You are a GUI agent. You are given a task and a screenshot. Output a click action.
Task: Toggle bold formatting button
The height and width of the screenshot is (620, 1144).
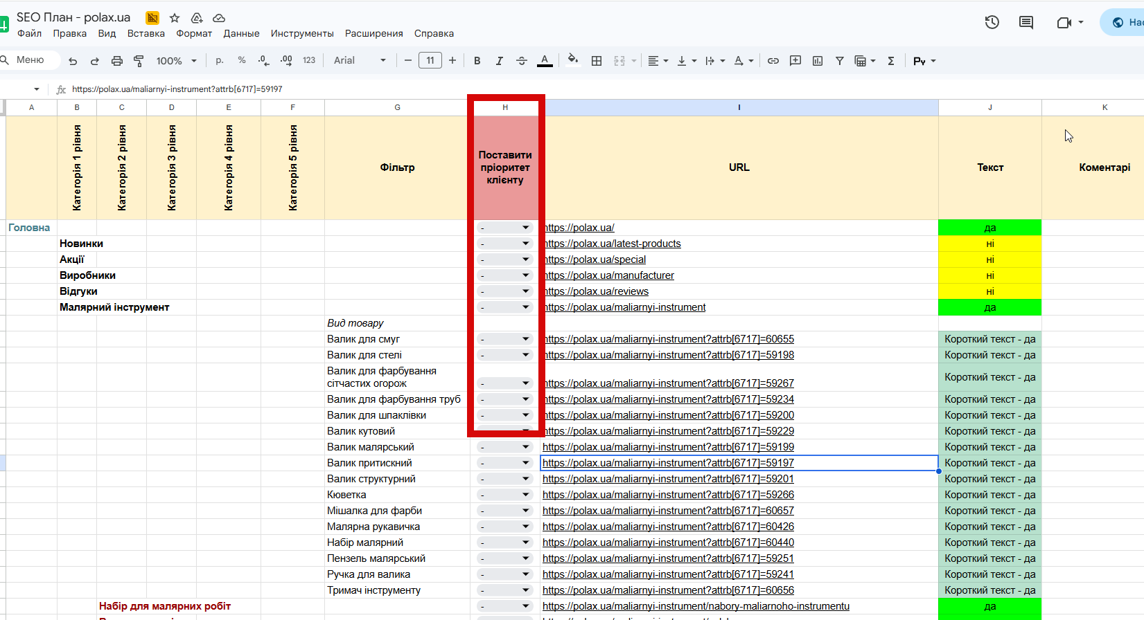pos(477,61)
